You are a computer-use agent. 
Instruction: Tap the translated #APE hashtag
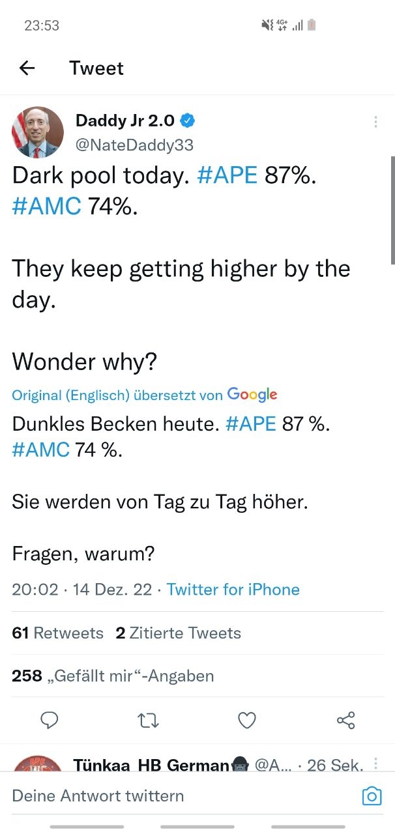251,424
